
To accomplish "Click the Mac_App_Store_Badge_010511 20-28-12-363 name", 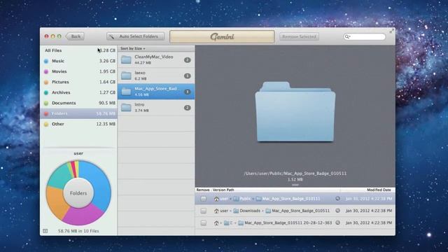I will tap(288, 223).
